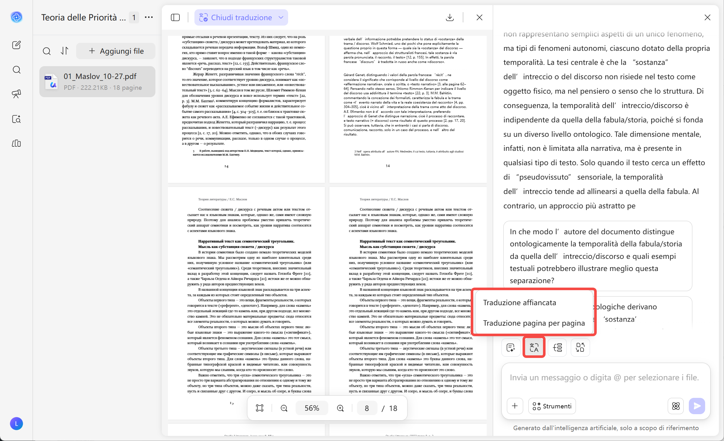Click the 56% zoom level control
Viewport: 724px width, 441px height.
[311, 408]
